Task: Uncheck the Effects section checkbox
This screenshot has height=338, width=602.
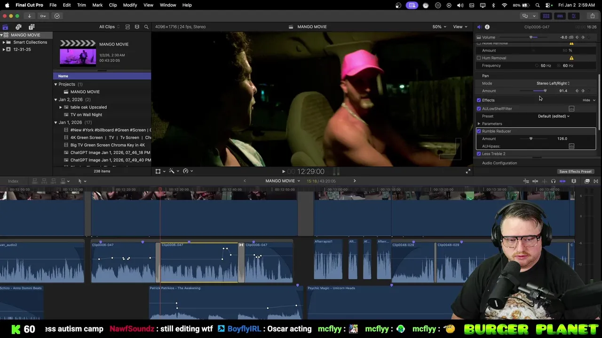Action: click(479, 100)
